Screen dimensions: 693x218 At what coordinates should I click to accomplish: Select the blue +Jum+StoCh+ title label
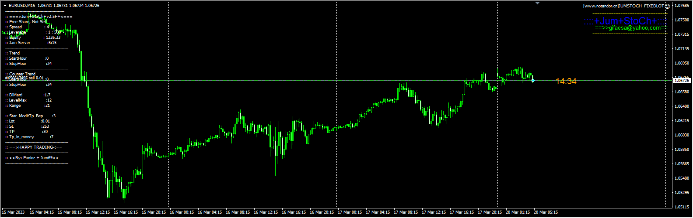[x=625, y=21]
